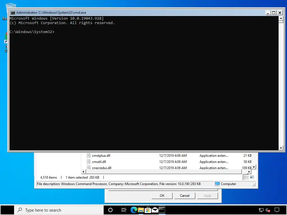The image size is (287, 215).
Task: Click the network status tray icon
Action: 261,210
